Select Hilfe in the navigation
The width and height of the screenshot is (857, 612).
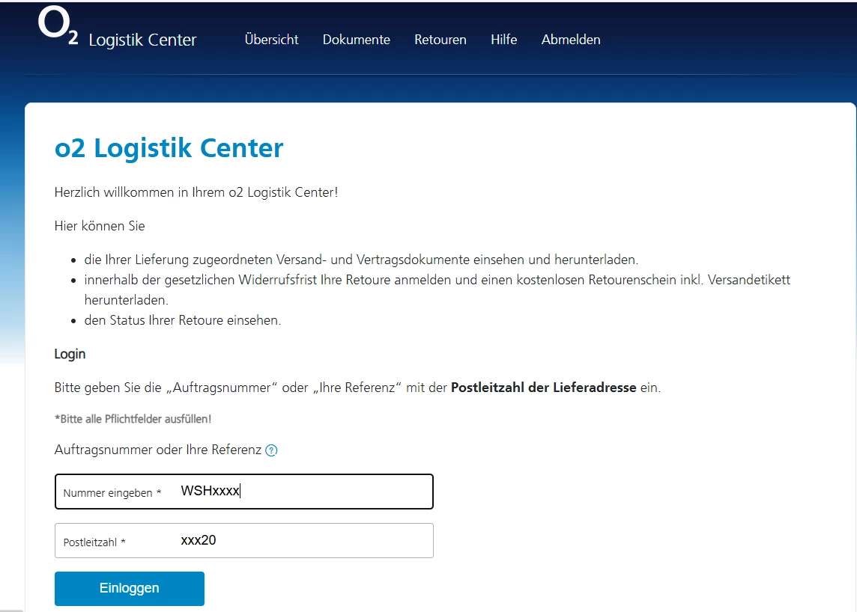click(x=503, y=40)
